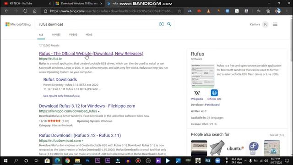Screen dimensions: 293x165
Task: Launch Microsoft Store from taskbar
Action: (x=47, y=161)
